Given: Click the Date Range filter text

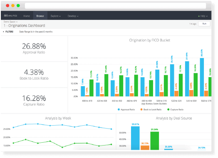Looking at the screenshot, I should click(36, 32).
